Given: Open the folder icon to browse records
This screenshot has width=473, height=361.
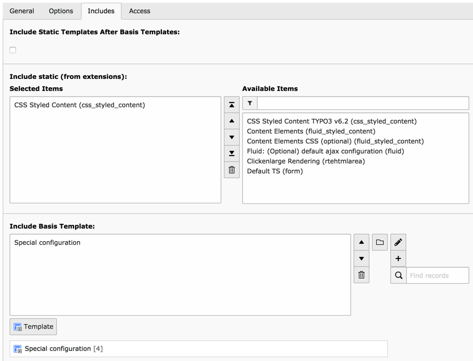Looking at the screenshot, I should tap(379, 242).
